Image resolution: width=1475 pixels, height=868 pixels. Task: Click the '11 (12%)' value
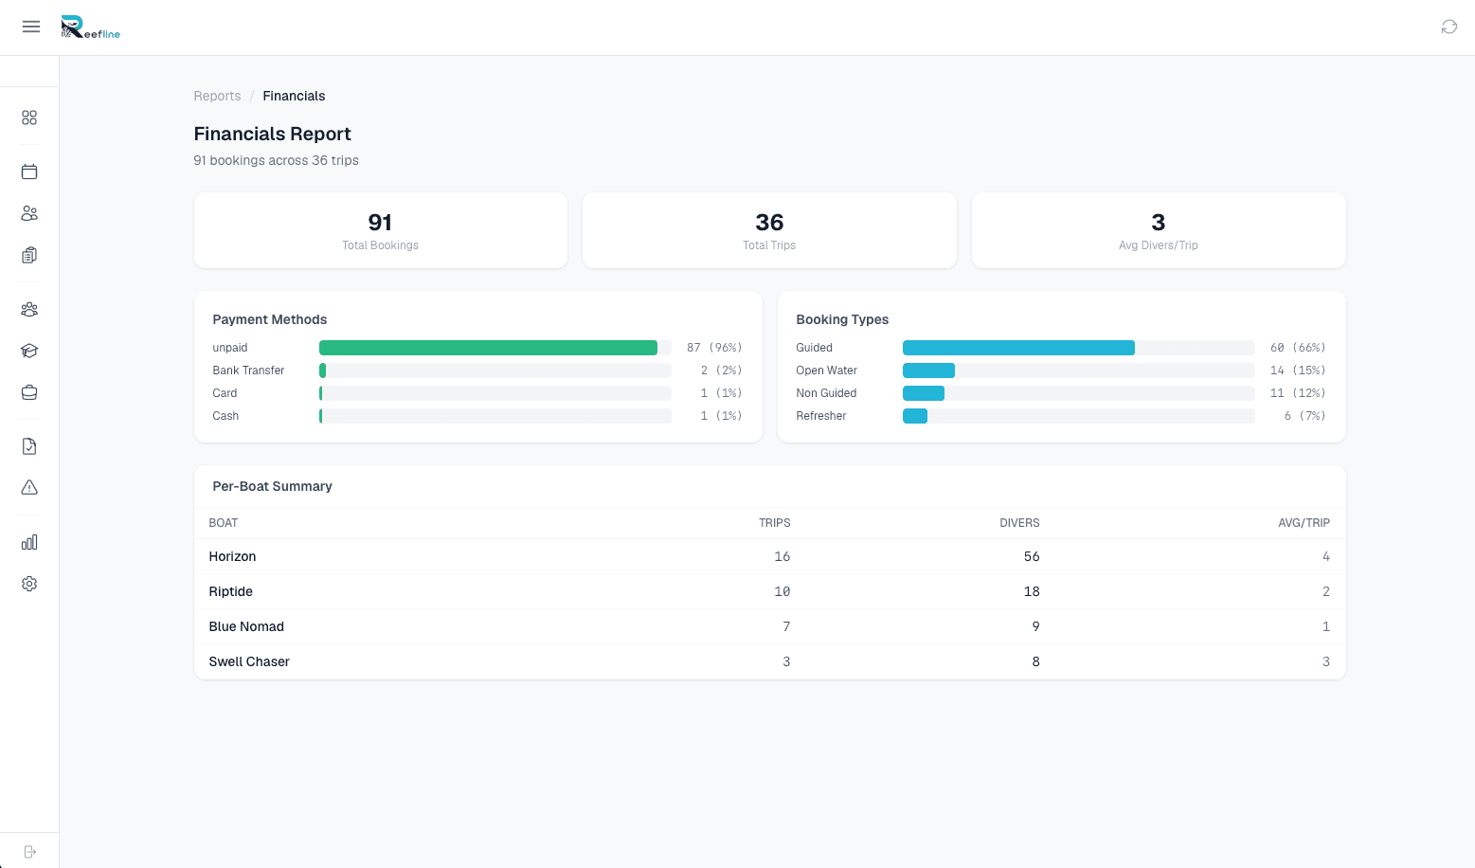(1298, 393)
